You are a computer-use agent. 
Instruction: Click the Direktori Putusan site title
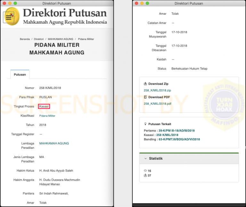(65, 13)
